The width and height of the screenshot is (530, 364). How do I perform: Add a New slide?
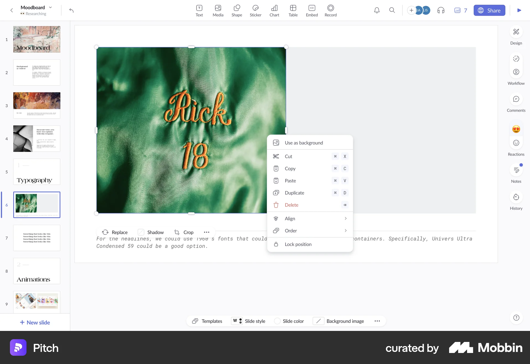tap(35, 322)
